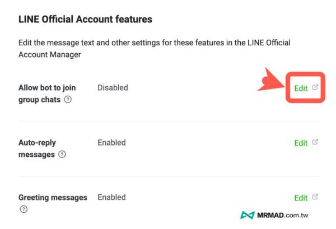Click external-link icon beside group chats Edit
336x229 pixels.
coord(315,87)
